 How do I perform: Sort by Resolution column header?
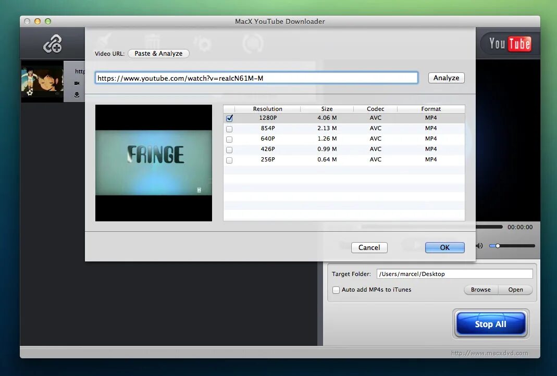point(267,109)
